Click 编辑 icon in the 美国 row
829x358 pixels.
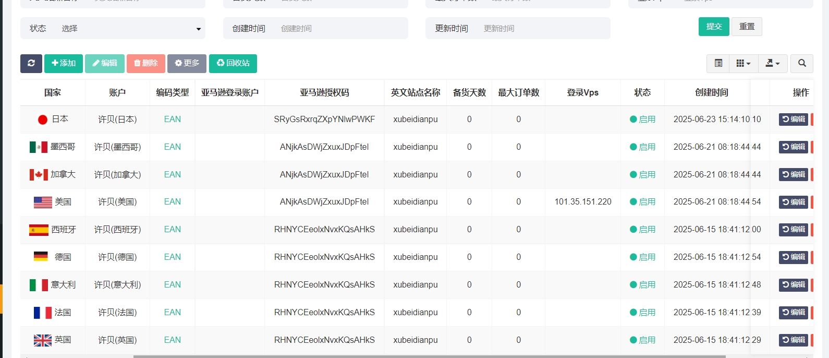(x=793, y=202)
